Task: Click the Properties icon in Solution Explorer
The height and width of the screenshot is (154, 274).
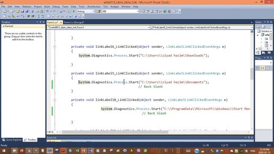Action: coord(259,27)
